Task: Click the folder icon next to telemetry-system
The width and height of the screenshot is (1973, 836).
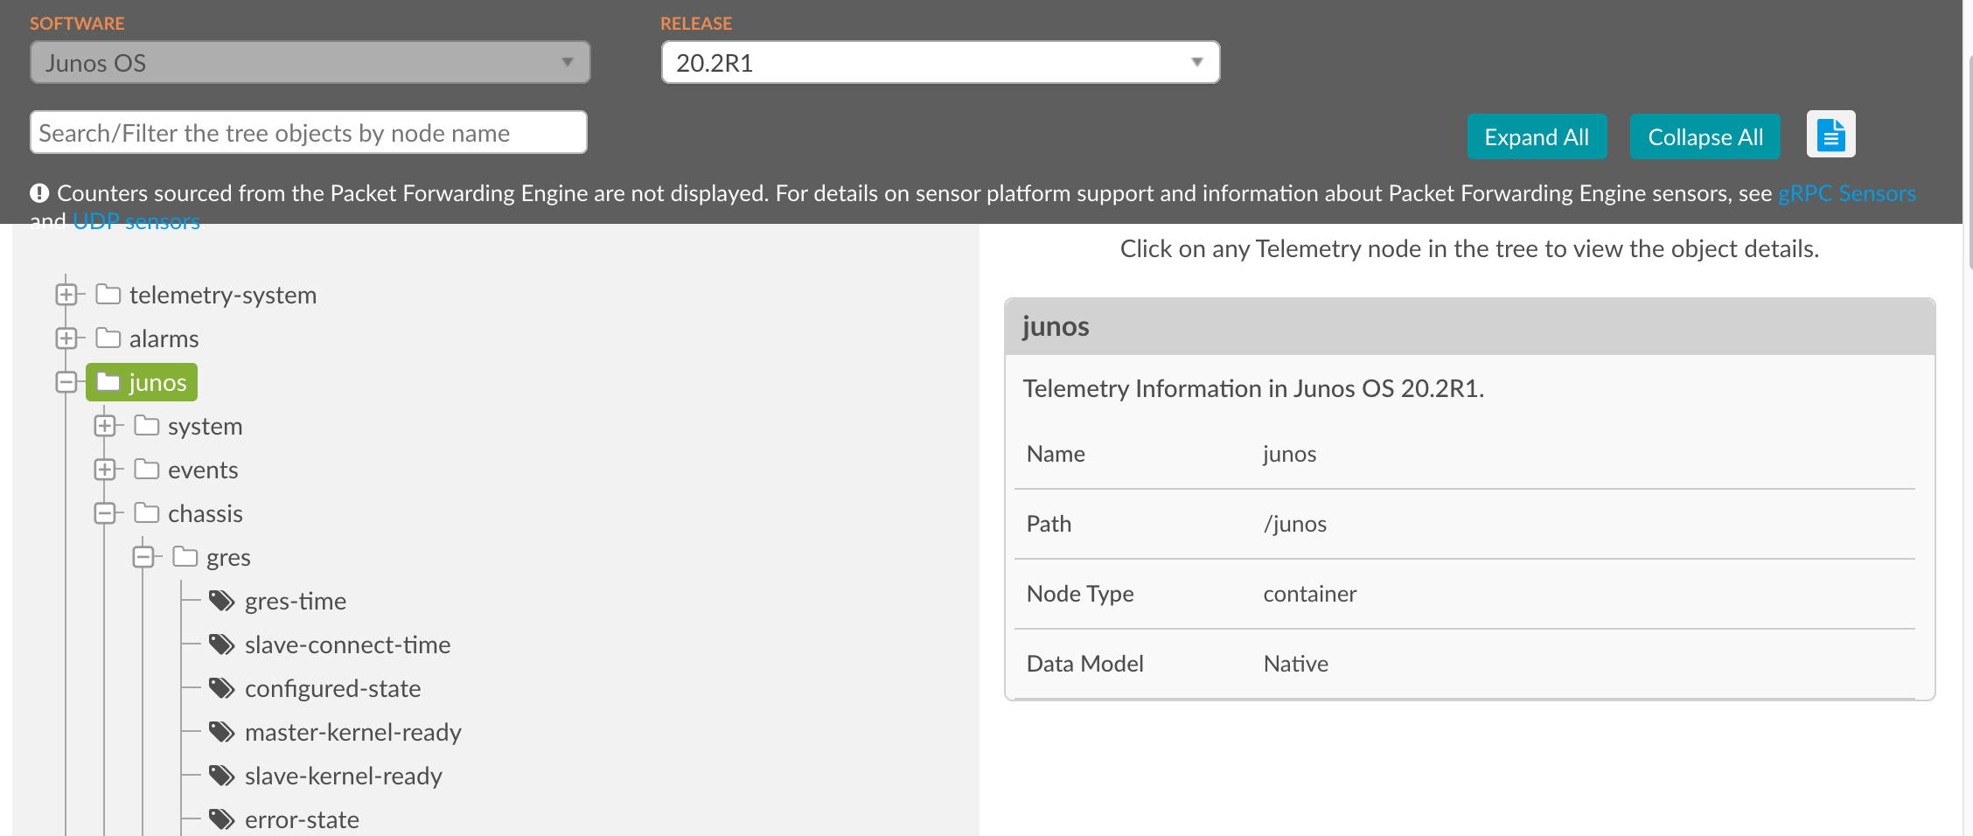Action: [108, 294]
